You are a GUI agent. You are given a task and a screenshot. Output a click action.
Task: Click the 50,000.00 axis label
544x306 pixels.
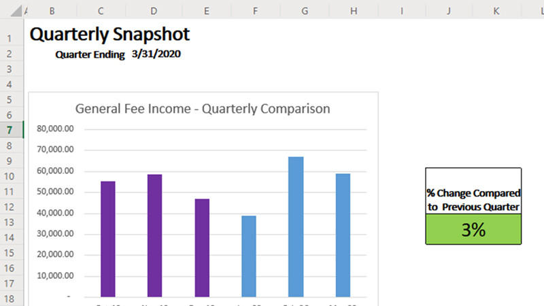[55, 192]
